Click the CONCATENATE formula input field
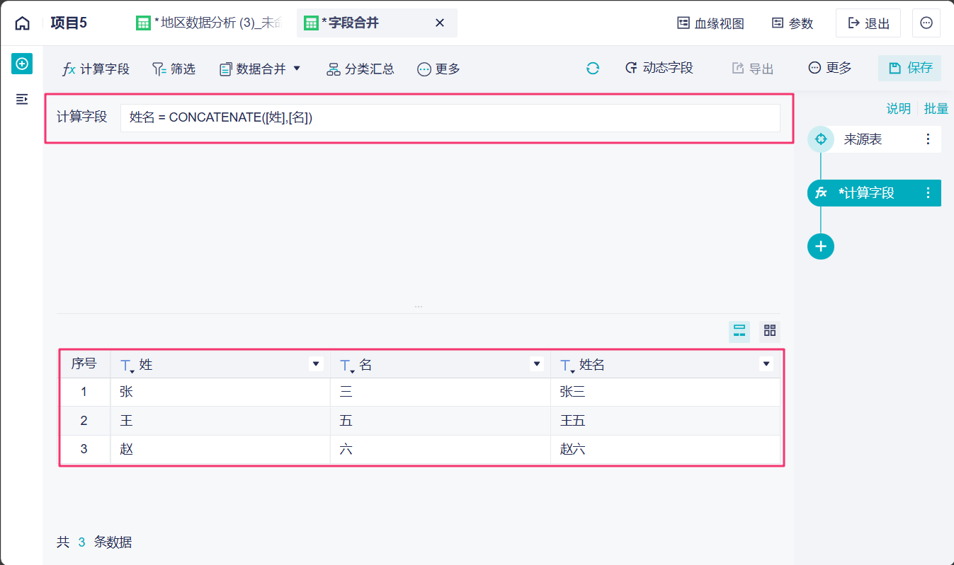Image resolution: width=954 pixels, height=565 pixels. pyautogui.click(x=450, y=118)
